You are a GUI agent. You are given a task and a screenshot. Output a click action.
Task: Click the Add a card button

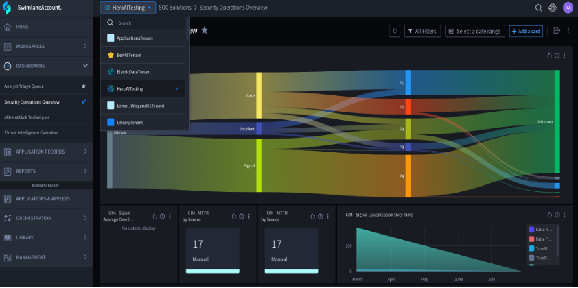click(526, 32)
